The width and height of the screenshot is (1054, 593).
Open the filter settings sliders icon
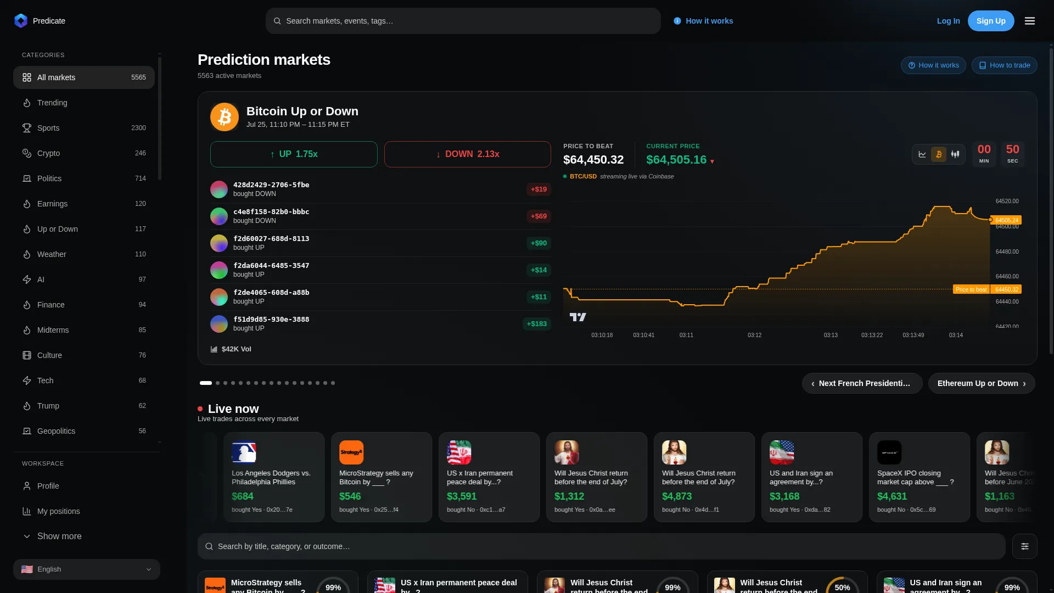pyautogui.click(x=1025, y=546)
